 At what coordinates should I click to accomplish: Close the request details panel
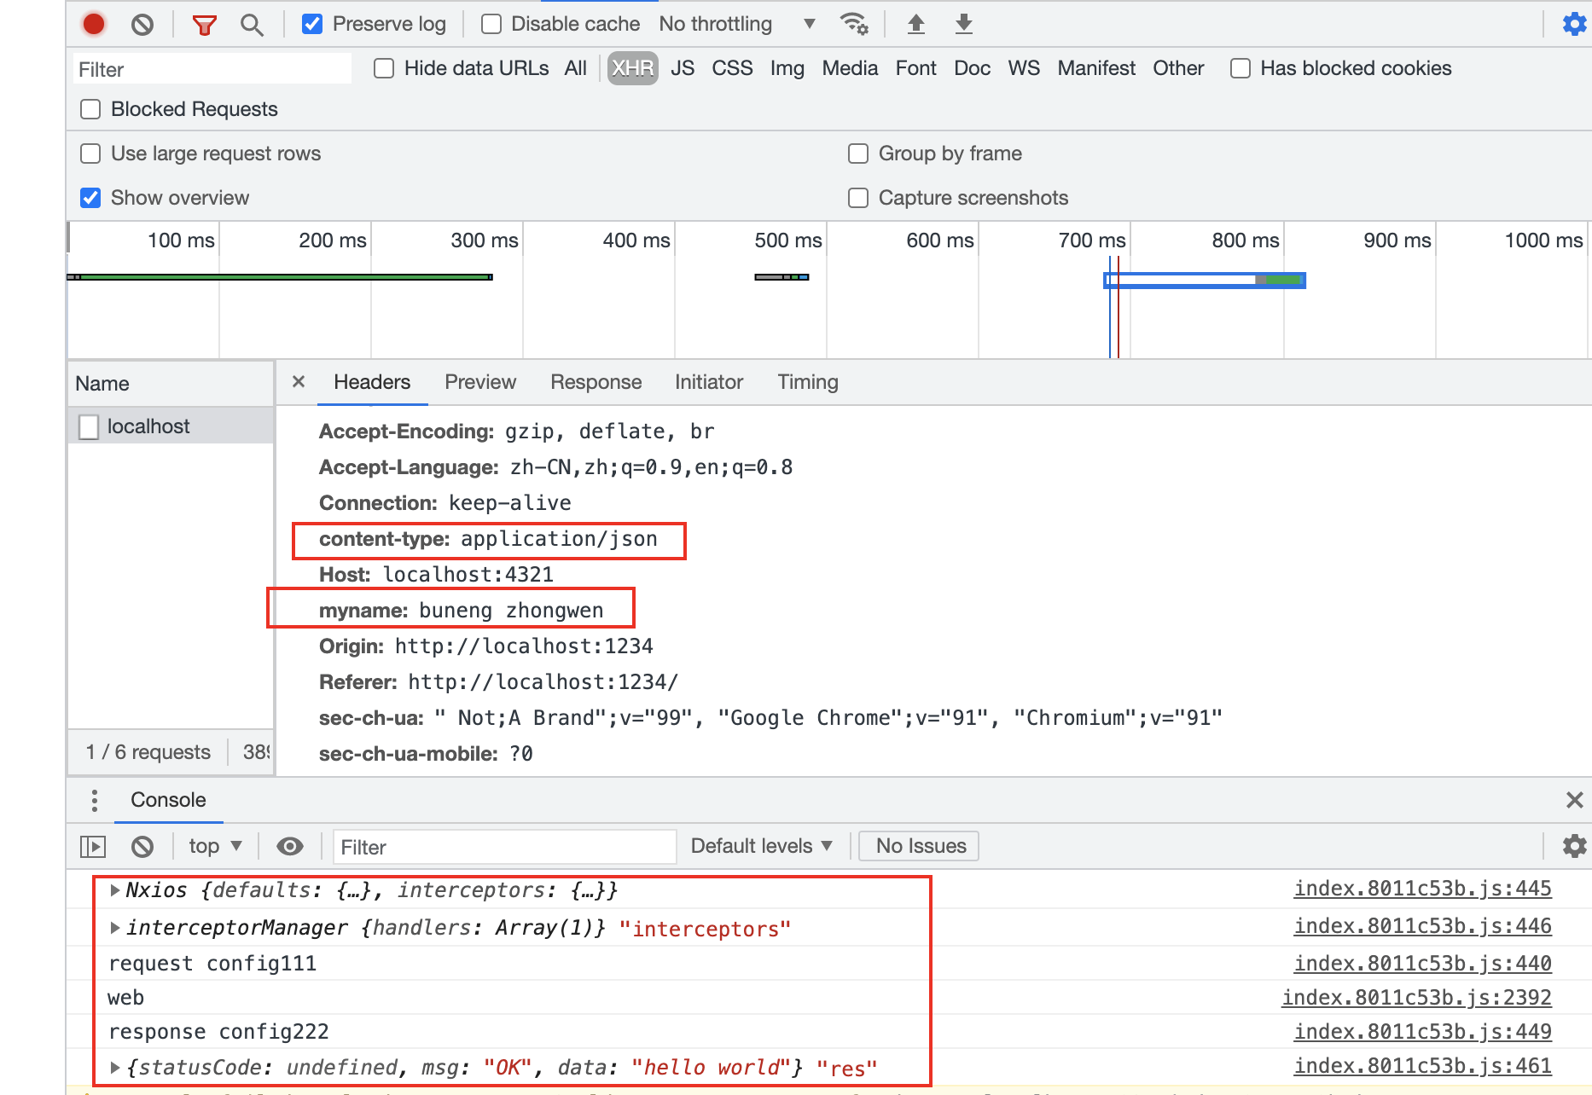299,381
